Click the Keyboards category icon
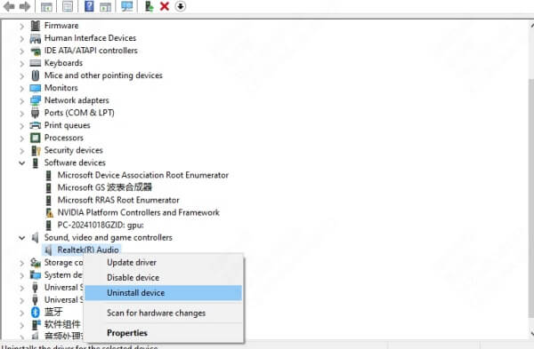This screenshot has width=534, height=349. click(x=36, y=63)
